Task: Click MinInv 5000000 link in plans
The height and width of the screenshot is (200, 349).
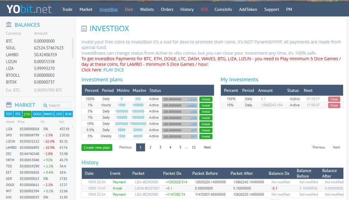Action: [122, 124]
